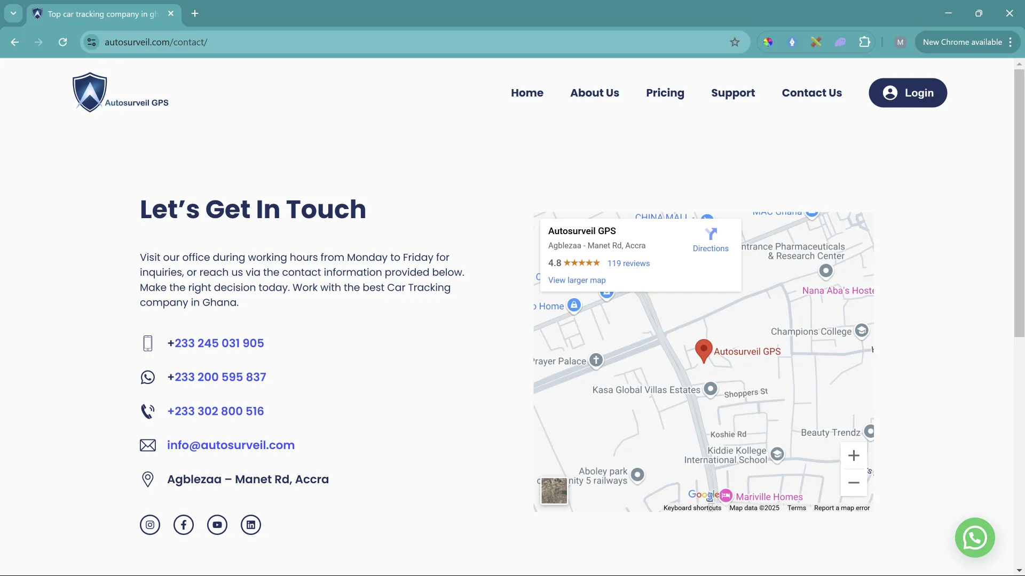
Task: Click the floating WhatsApp chat button
Action: (975, 538)
